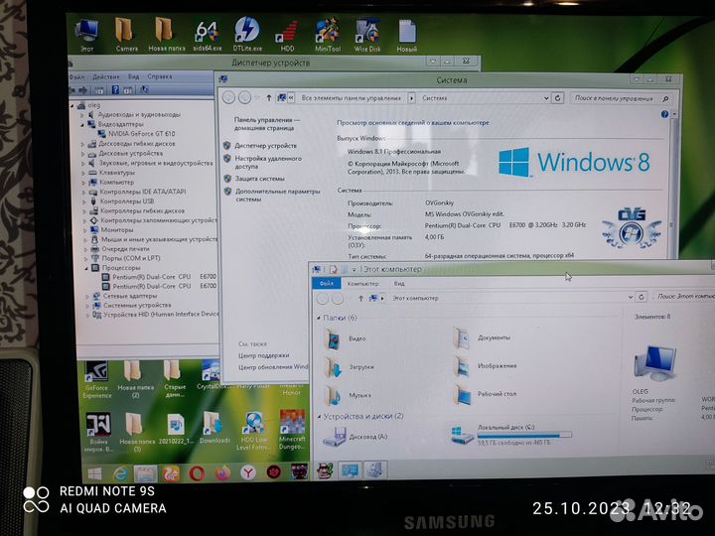Open the Рабочий стол folder in Этот компьютер

(485, 394)
